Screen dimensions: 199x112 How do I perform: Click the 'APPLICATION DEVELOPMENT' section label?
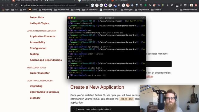(42, 31)
